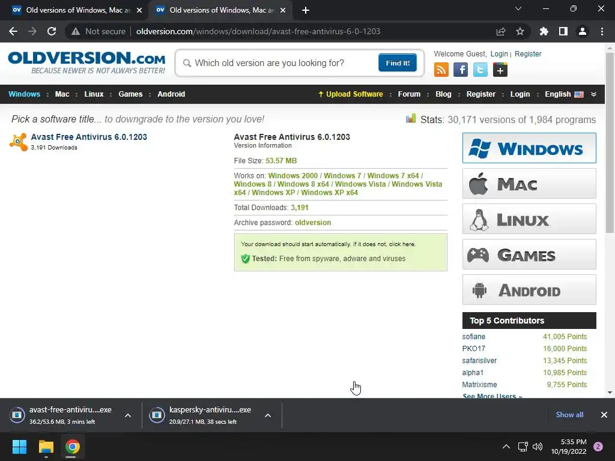
Task: Open a new tab with plus button
Action: click(x=306, y=10)
